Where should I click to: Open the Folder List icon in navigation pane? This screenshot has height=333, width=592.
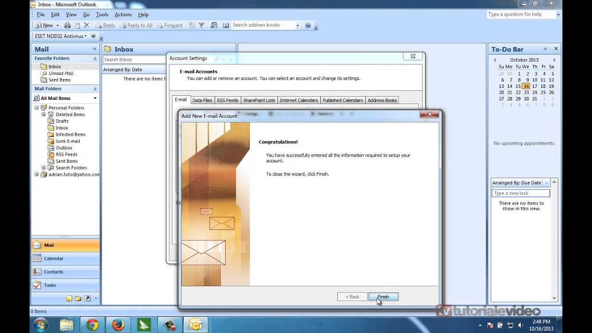[x=78, y=299]
